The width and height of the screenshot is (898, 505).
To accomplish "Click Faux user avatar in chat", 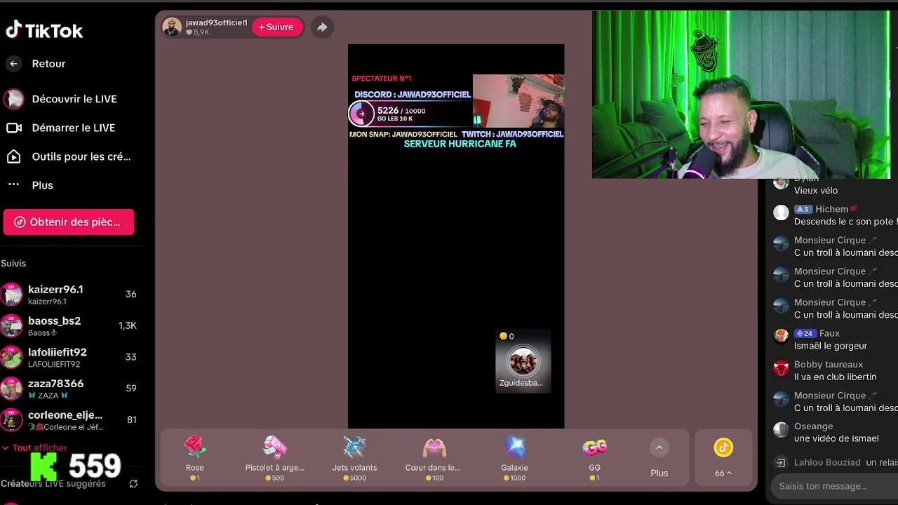I will [x=781, y=335].
